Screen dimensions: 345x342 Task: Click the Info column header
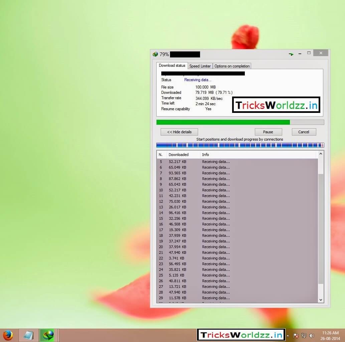[x=259, y=155]
